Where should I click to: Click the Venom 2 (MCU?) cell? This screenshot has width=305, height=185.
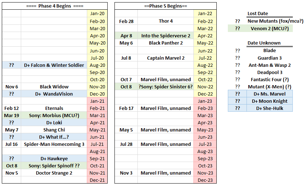pos(269,28)
